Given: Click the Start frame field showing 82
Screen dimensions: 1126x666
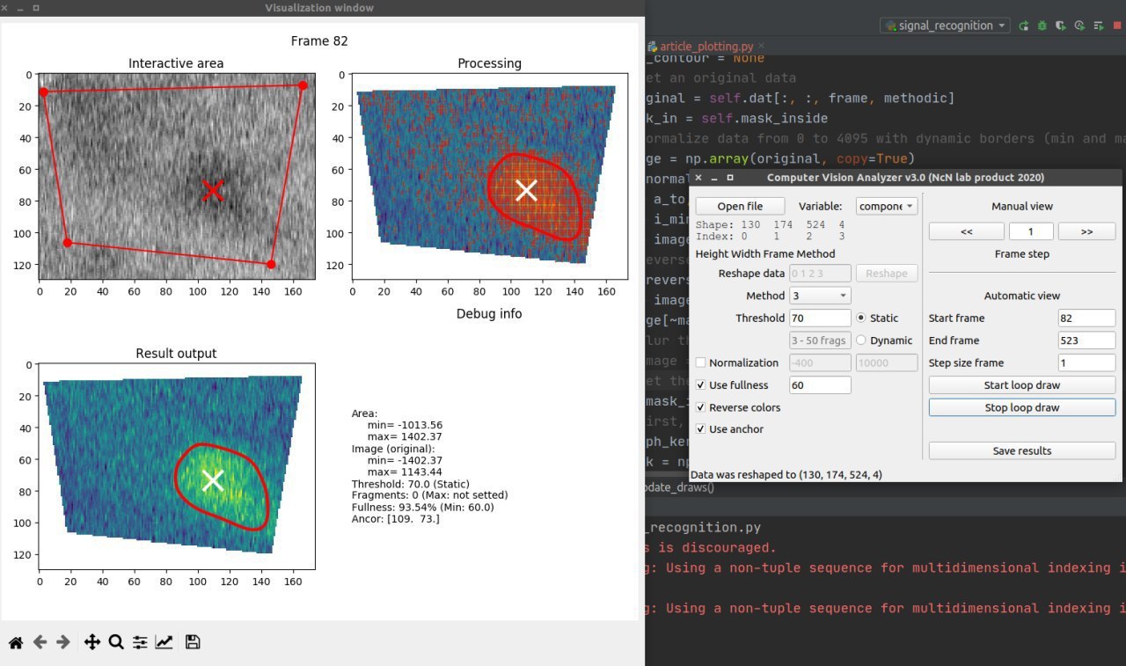Looking at the screenshot, I should point(1086,318).
